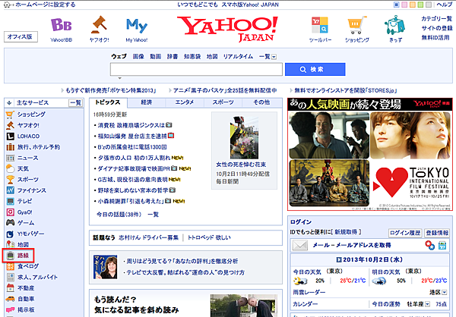Click the 一覧 button beside 主なサービス
456x317 pixels.
pyautogui.click(x=75, y=103)
